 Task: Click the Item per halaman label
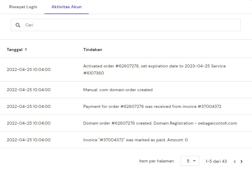[157, 161]
